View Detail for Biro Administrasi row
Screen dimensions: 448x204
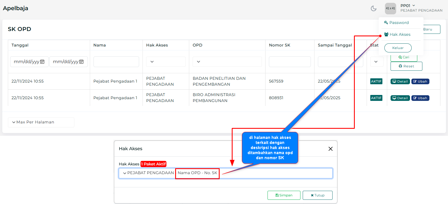pyautogui.click(x=400, y=98)
